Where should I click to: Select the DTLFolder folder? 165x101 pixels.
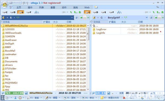[x=11, y=68]
